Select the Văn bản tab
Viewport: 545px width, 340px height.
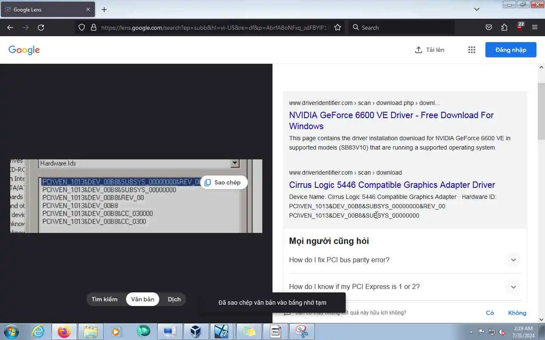[143, 299]
